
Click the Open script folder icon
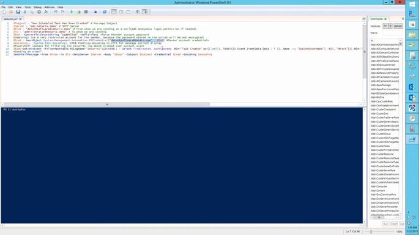tap(11, 12)
